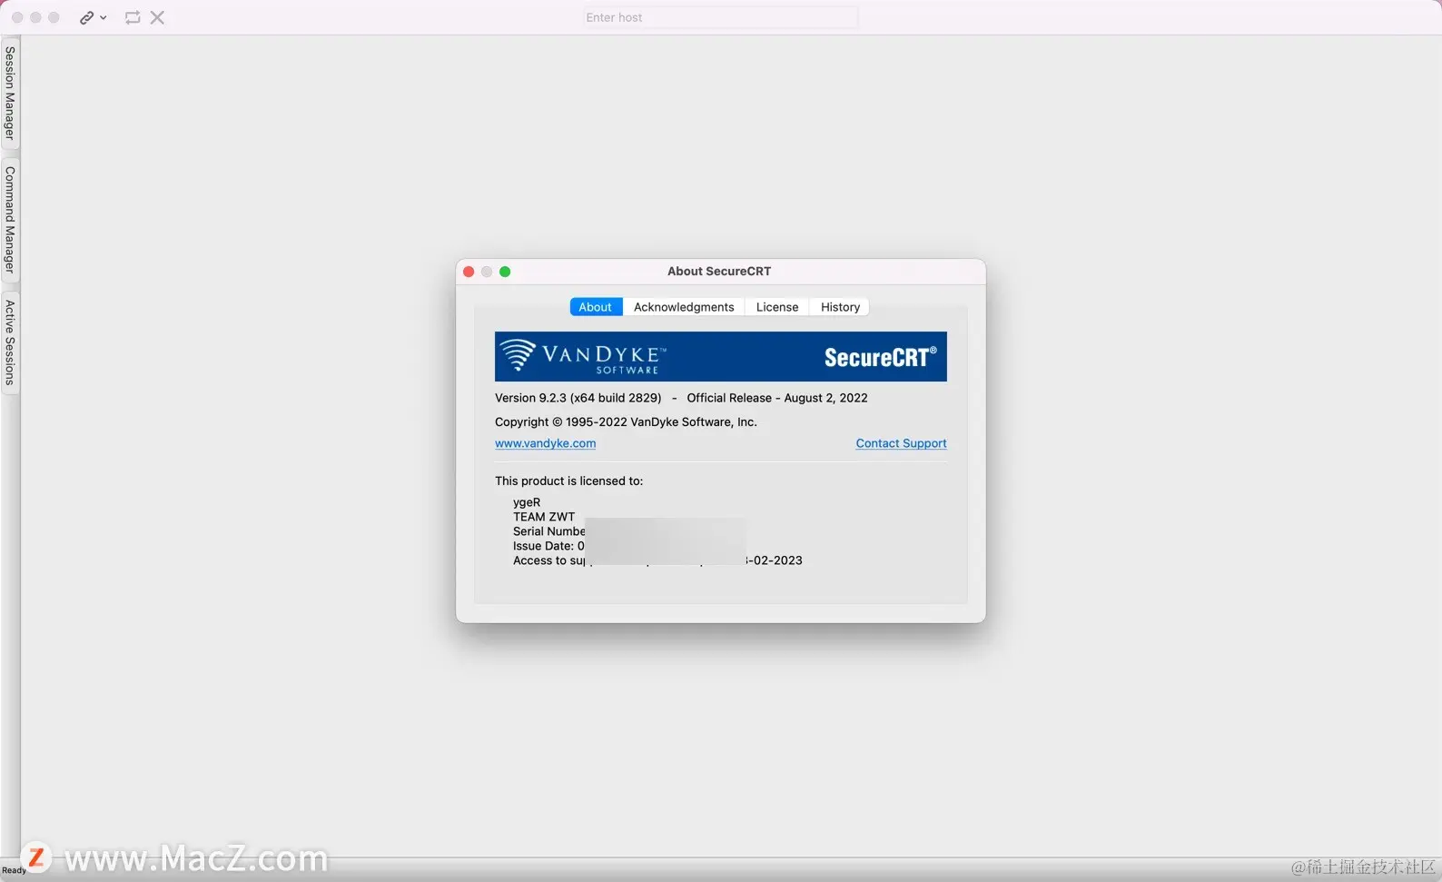Open the www.vandyke.com link
Viewport: 1442px width, 882px height.
(545, 443)
